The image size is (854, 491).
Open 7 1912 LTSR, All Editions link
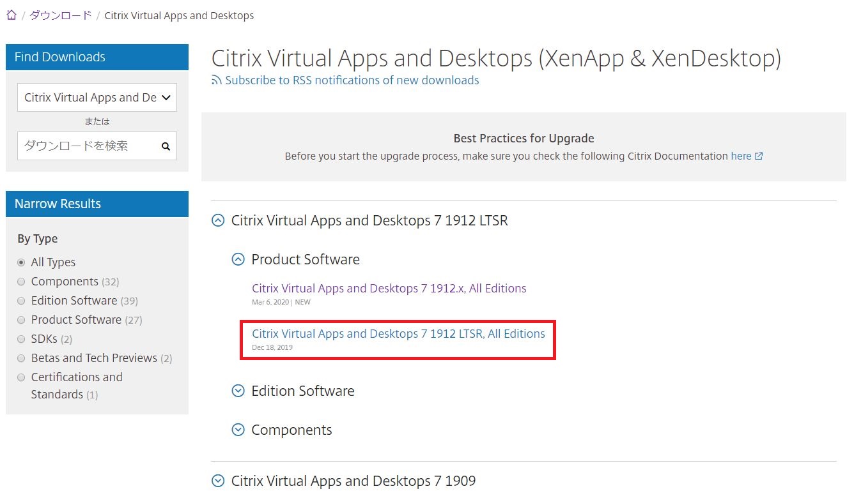click(x=398, y=334)
